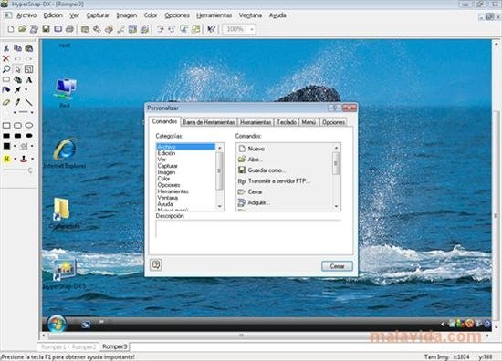502x361 pixels.
Task: Select the pointer selection tool
Action: click(x=17, y=69)
